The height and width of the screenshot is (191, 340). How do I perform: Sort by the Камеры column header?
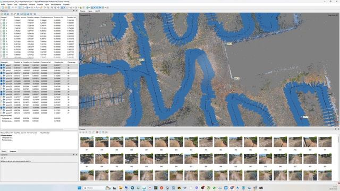[x=4, y=18]
